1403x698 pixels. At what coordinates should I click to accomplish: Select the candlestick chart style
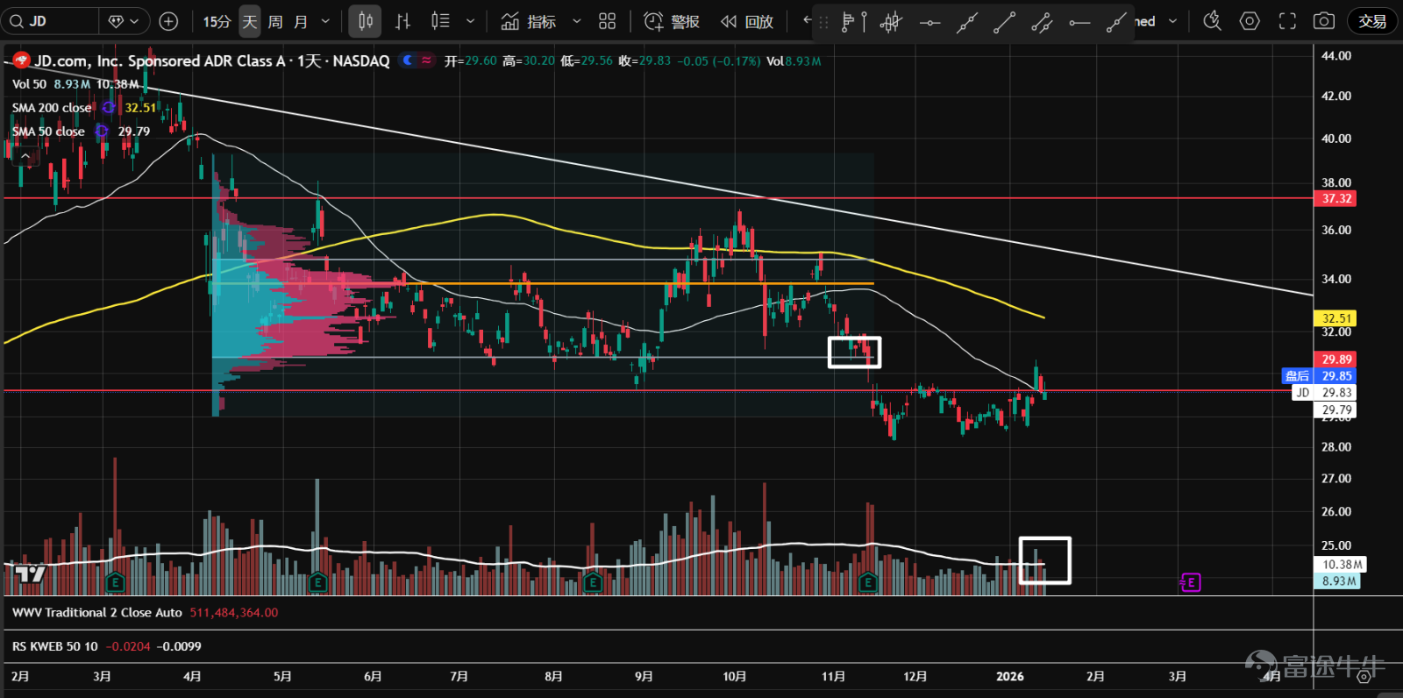(366, 21)
